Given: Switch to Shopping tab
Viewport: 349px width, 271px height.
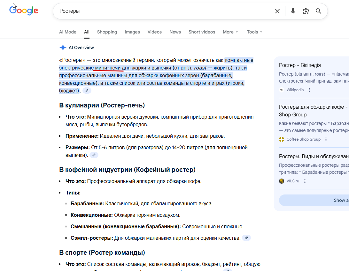Looking at the screenshot, I should coord(107,32).
